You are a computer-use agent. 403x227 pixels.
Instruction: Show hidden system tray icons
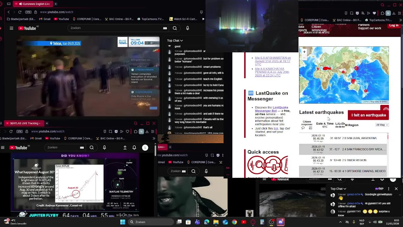340,222
